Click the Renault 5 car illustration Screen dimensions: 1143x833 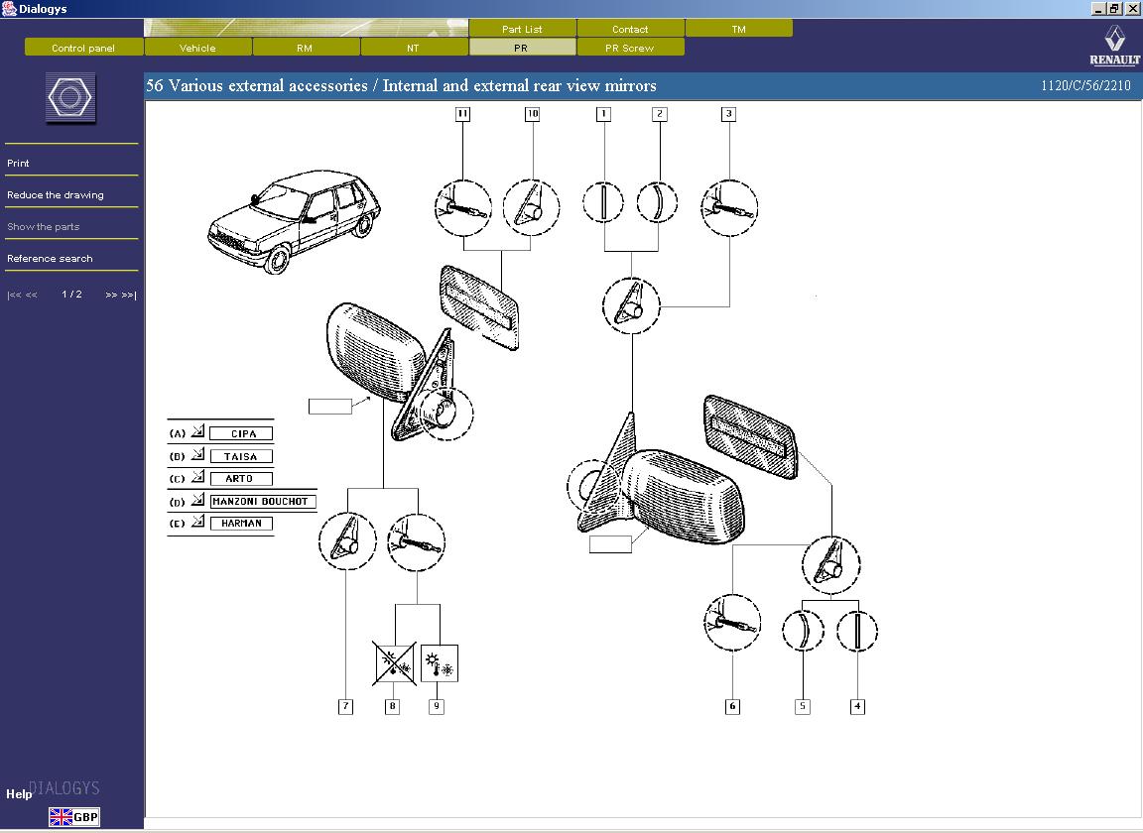pyautogui.click(x=294, y=221)
